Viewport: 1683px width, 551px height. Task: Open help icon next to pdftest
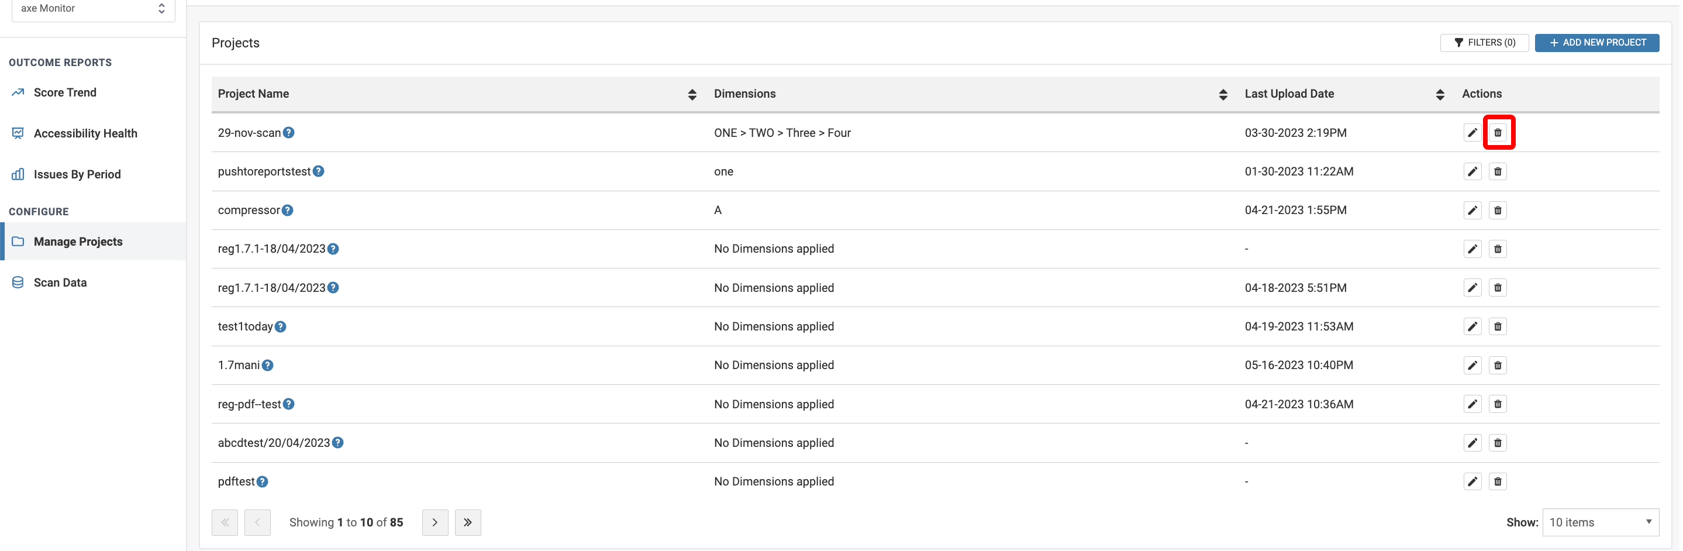[262, 482]
